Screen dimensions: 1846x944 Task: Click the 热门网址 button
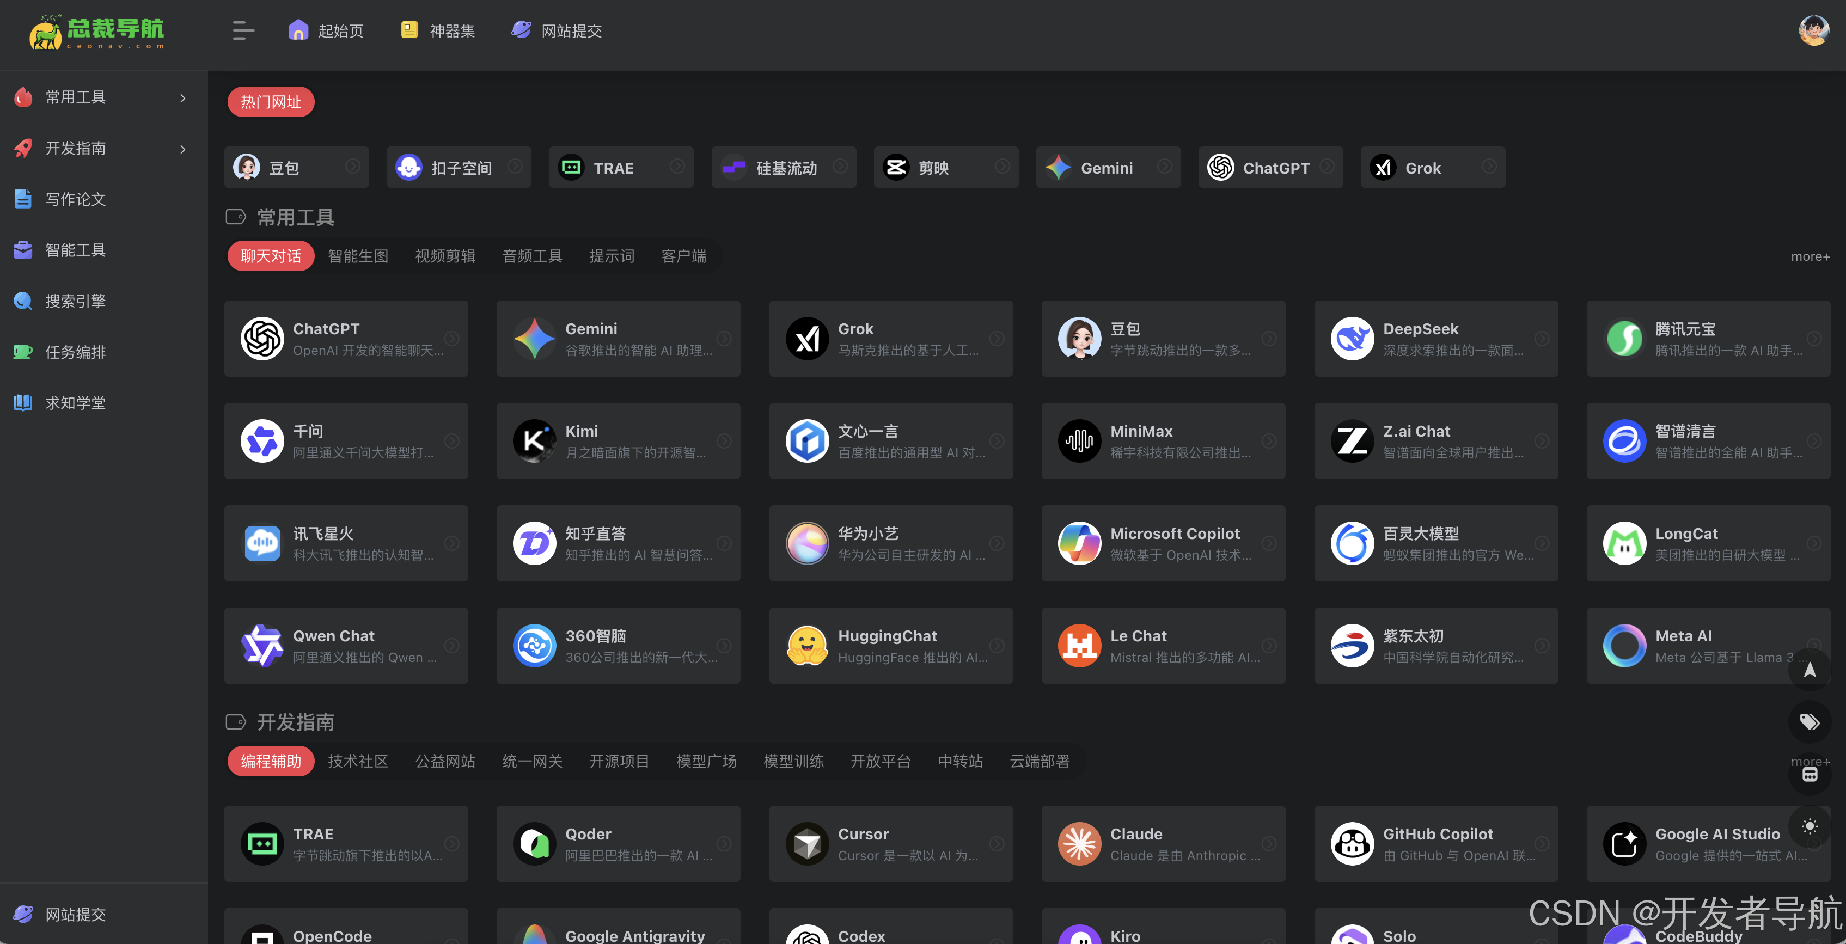click(270, 102)
